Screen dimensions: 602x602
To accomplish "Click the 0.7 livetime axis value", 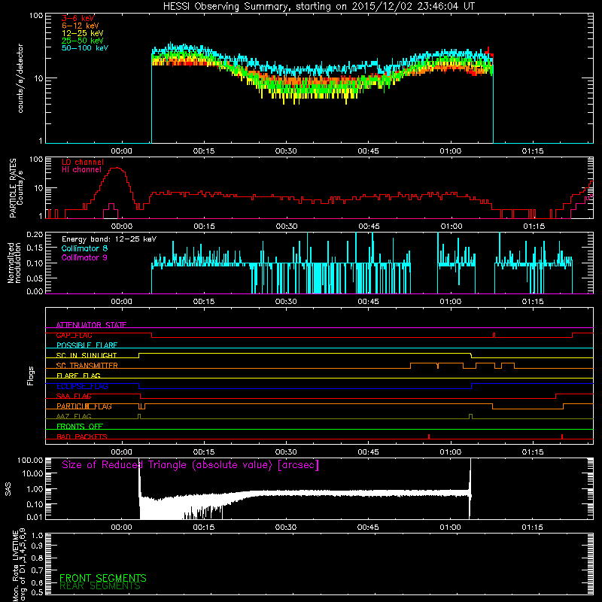I will [x=37, y=570].
